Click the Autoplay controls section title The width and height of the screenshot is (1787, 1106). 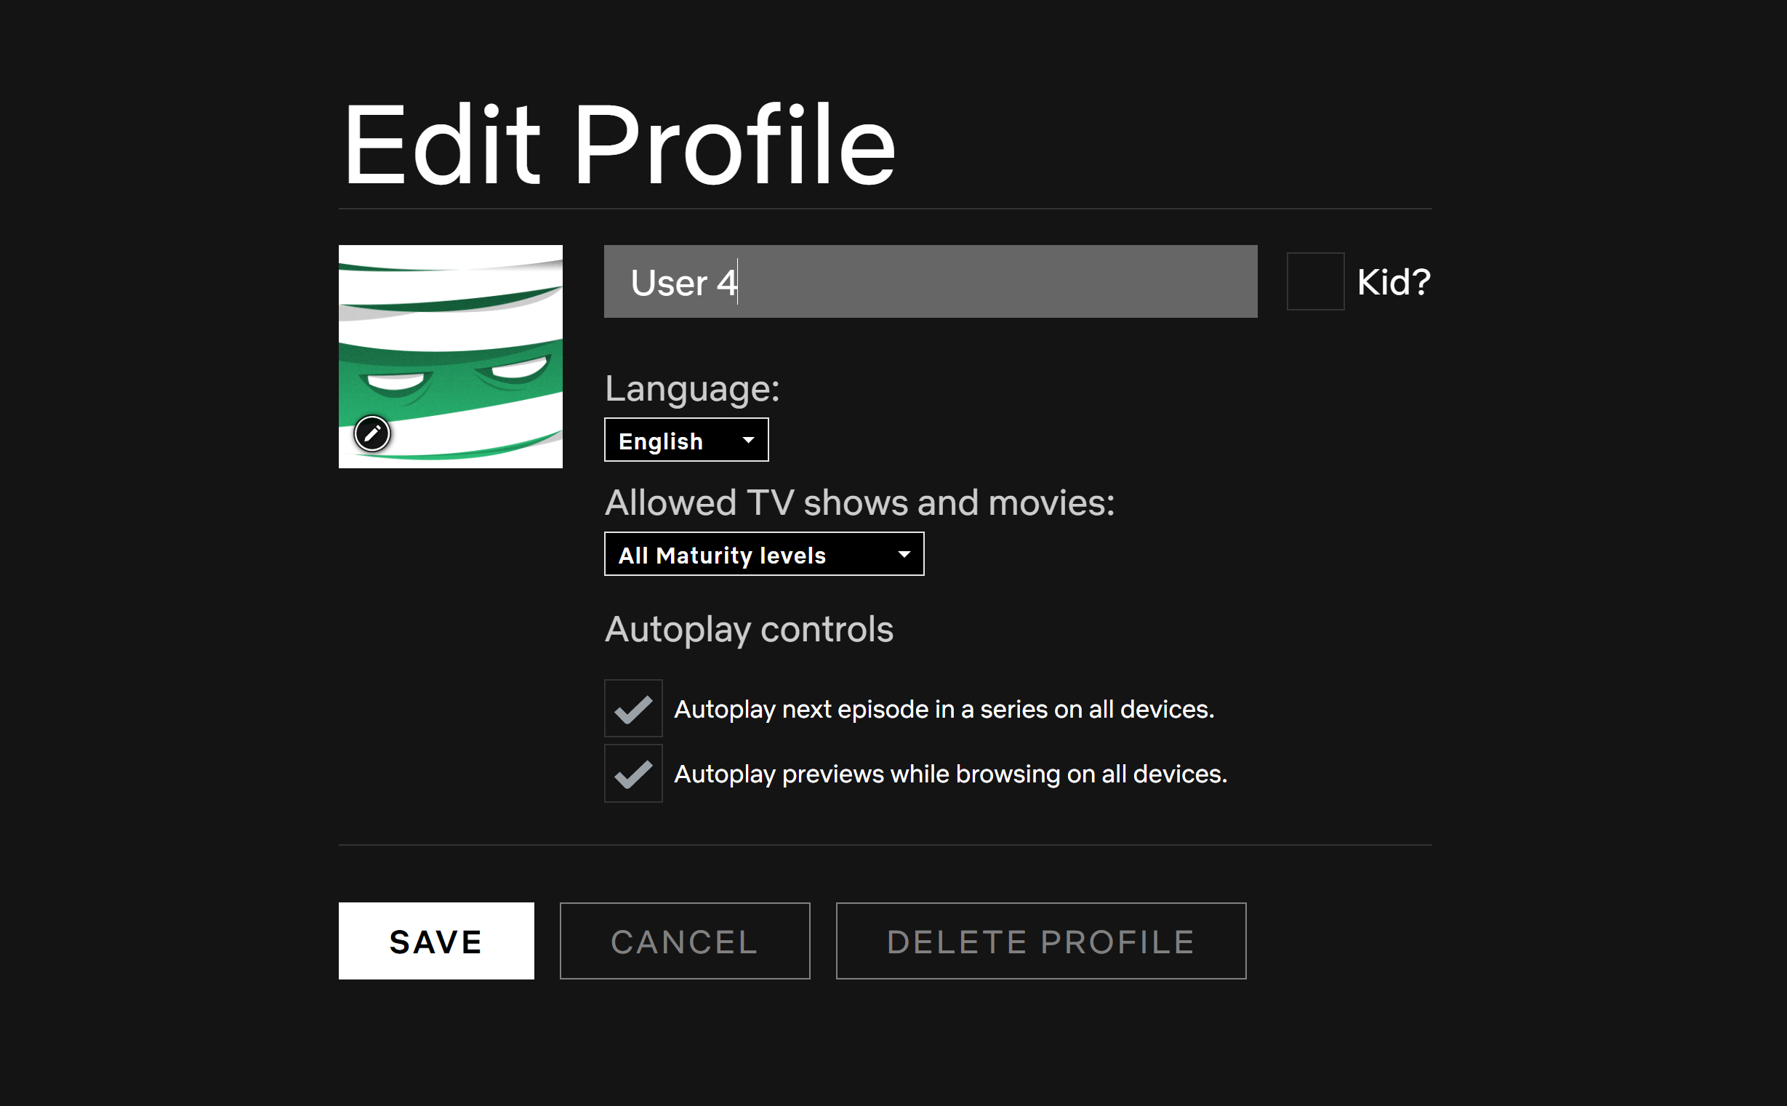tap(749, 630)
